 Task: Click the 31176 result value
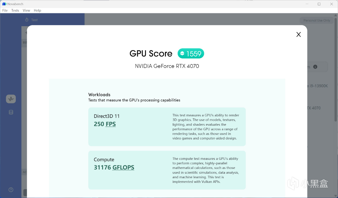[x=102, y=168]
